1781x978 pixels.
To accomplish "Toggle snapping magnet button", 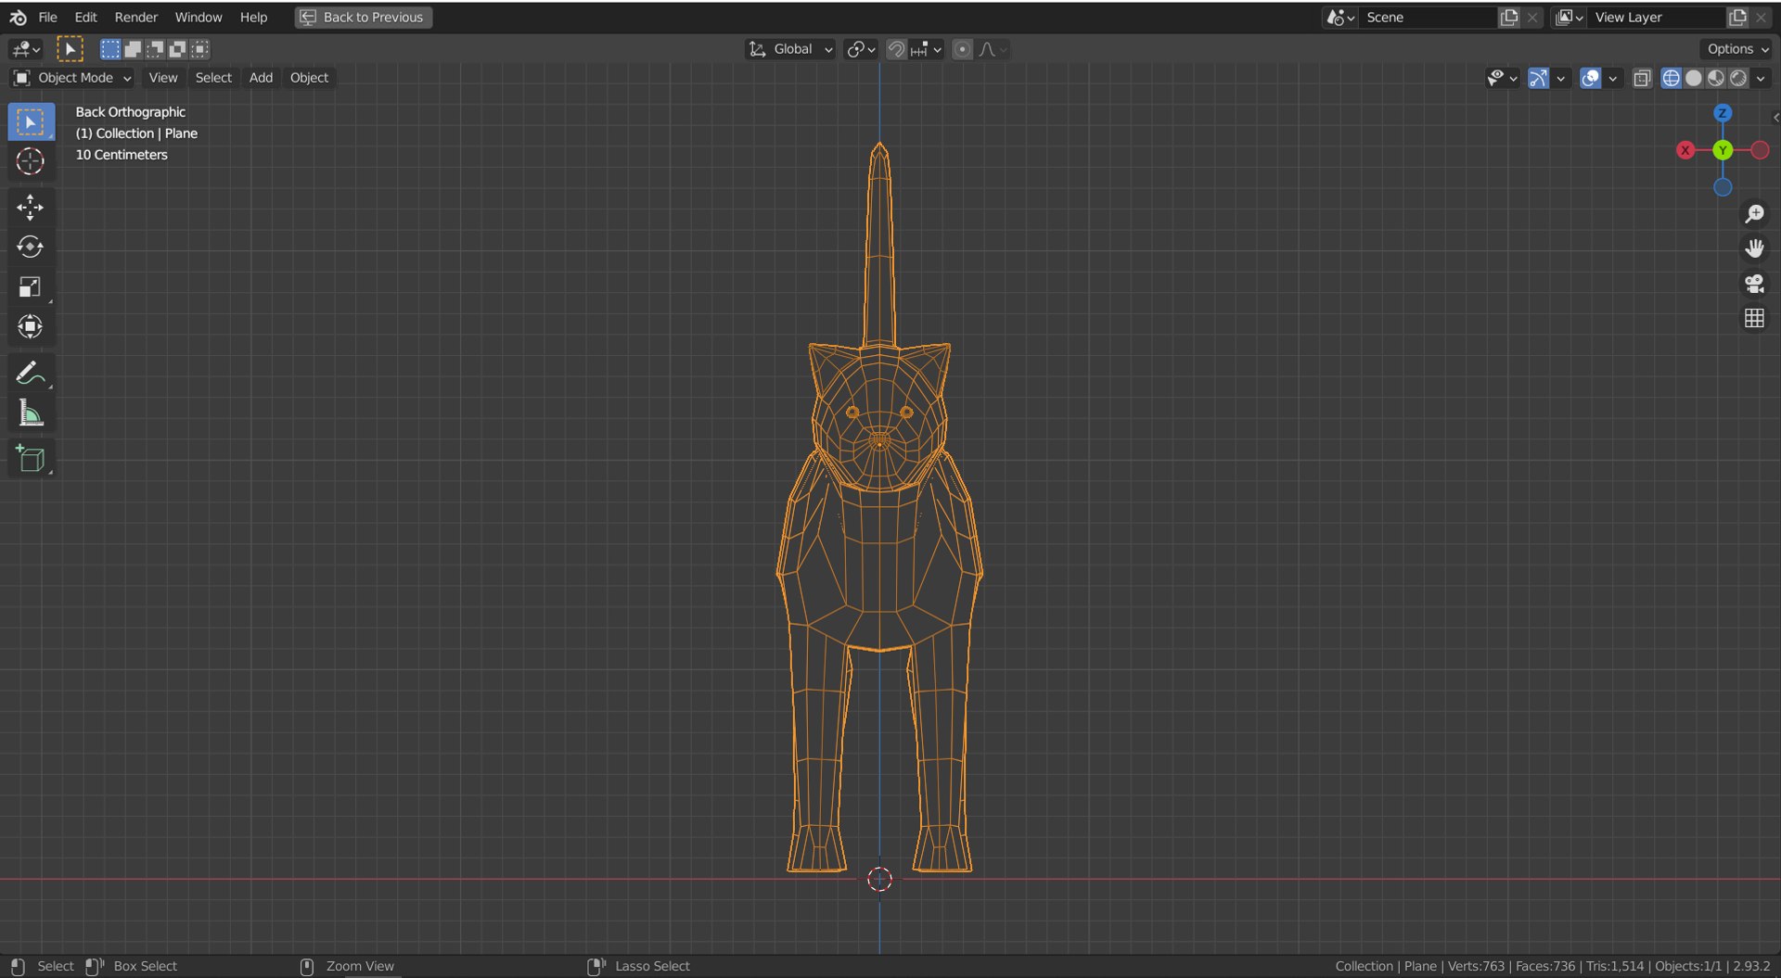I will pyautogui.click(x=896, y=49).
